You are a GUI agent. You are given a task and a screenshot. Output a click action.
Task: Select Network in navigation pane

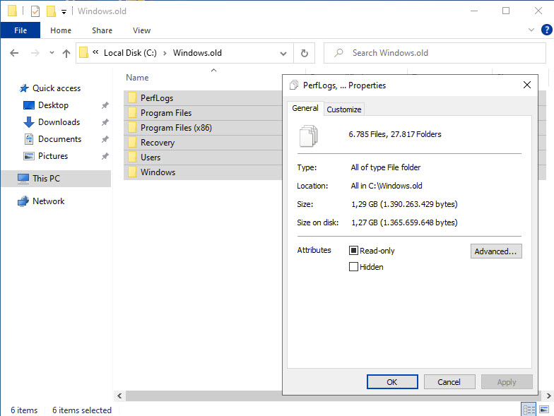(x=48, y=201)
